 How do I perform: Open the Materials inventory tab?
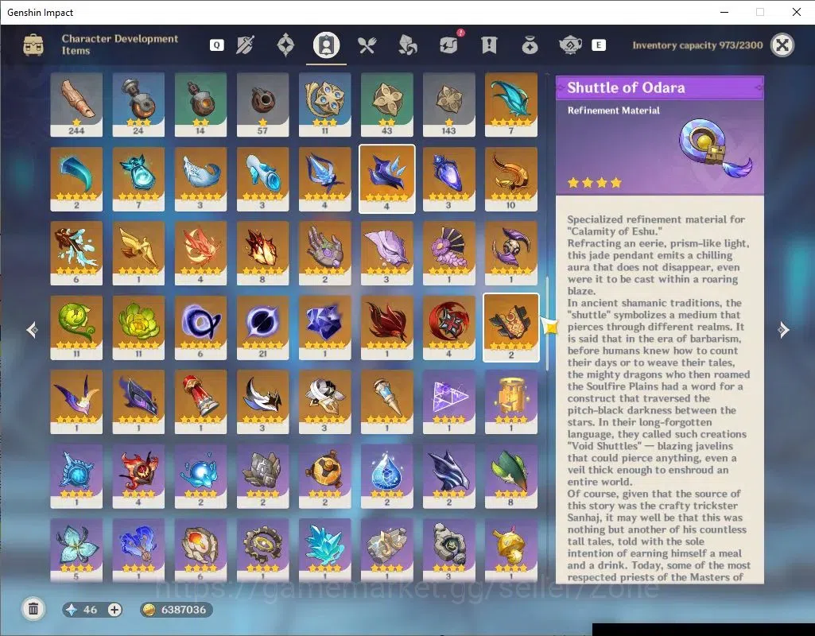click(x=407, y=45)
